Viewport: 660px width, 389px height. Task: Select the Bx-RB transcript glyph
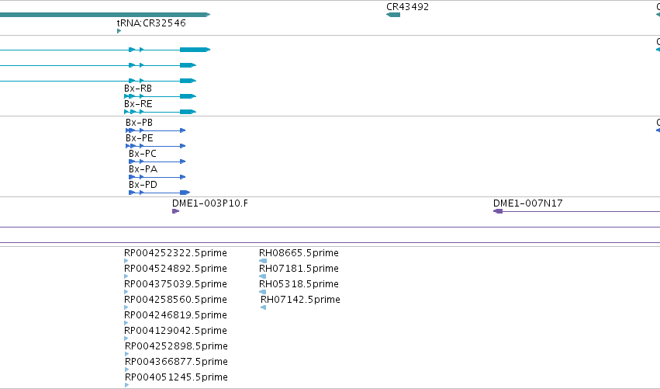160,96
